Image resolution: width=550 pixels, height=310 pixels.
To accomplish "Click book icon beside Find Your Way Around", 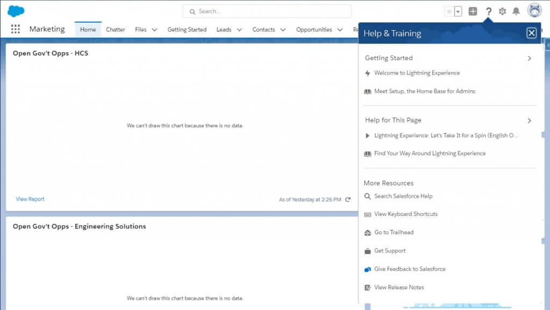I will pos(367,154).
